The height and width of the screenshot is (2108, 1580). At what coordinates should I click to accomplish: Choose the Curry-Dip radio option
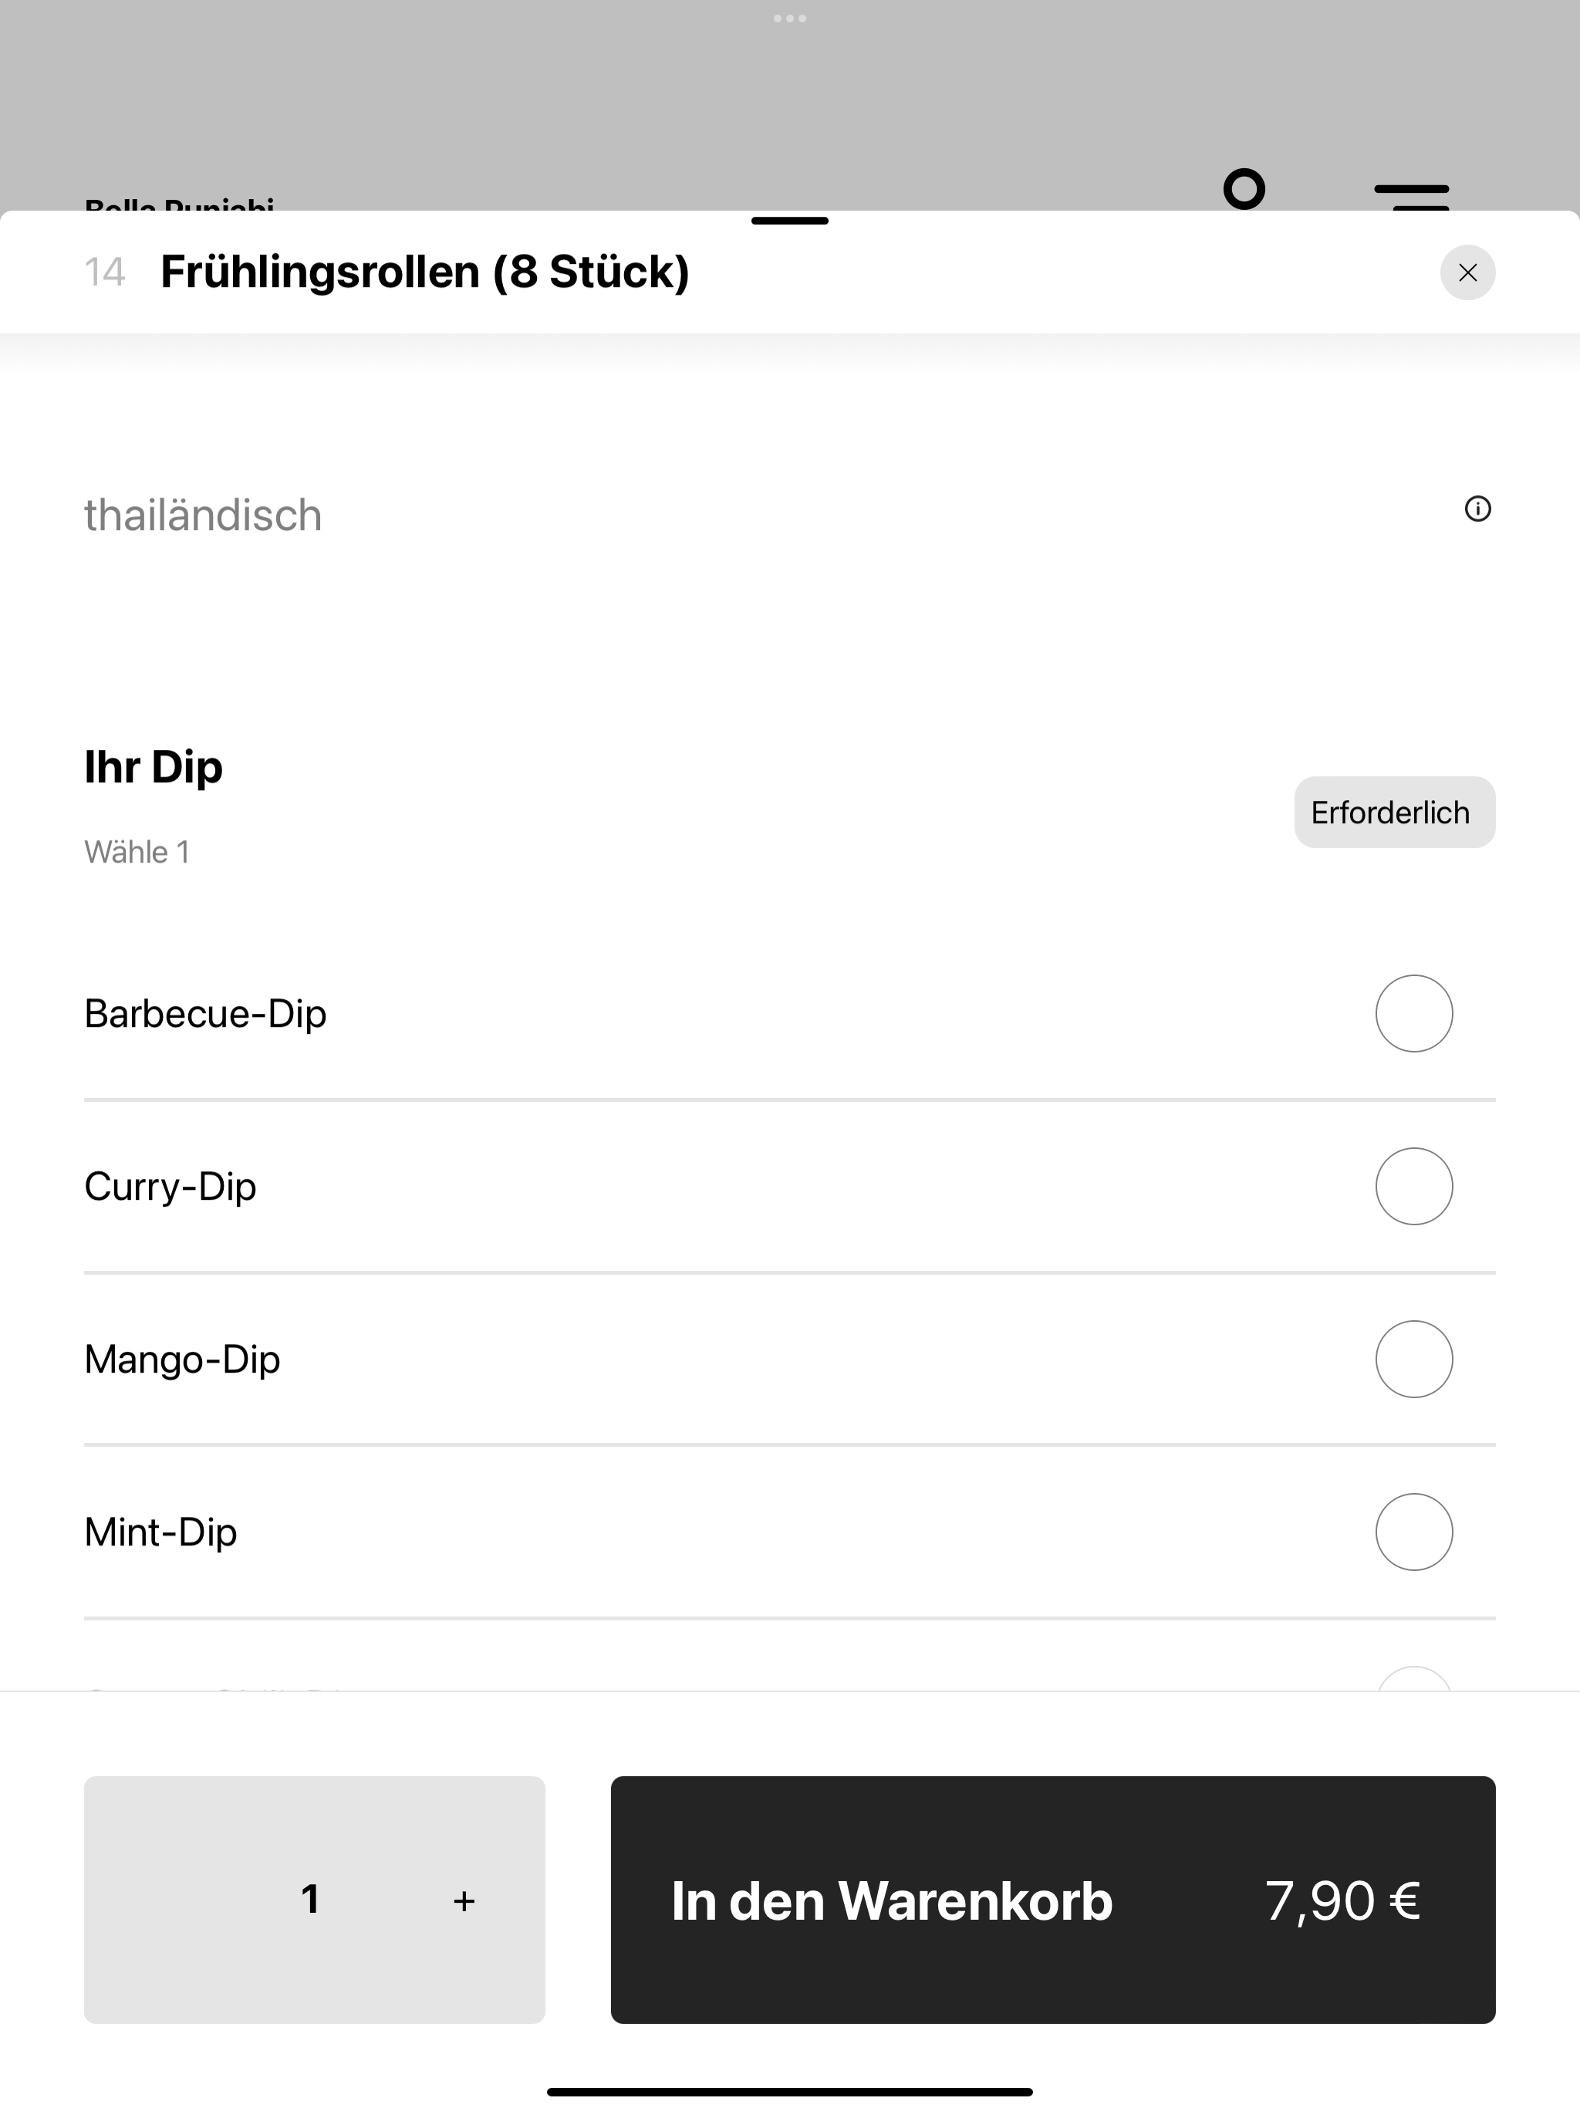(1413, 1185)
